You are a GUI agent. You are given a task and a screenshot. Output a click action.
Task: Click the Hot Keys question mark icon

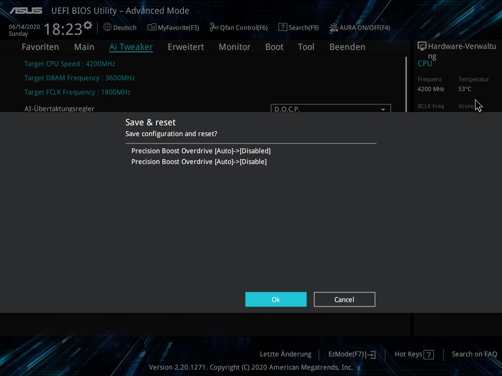pyautogui.click(x=428, y=354)
